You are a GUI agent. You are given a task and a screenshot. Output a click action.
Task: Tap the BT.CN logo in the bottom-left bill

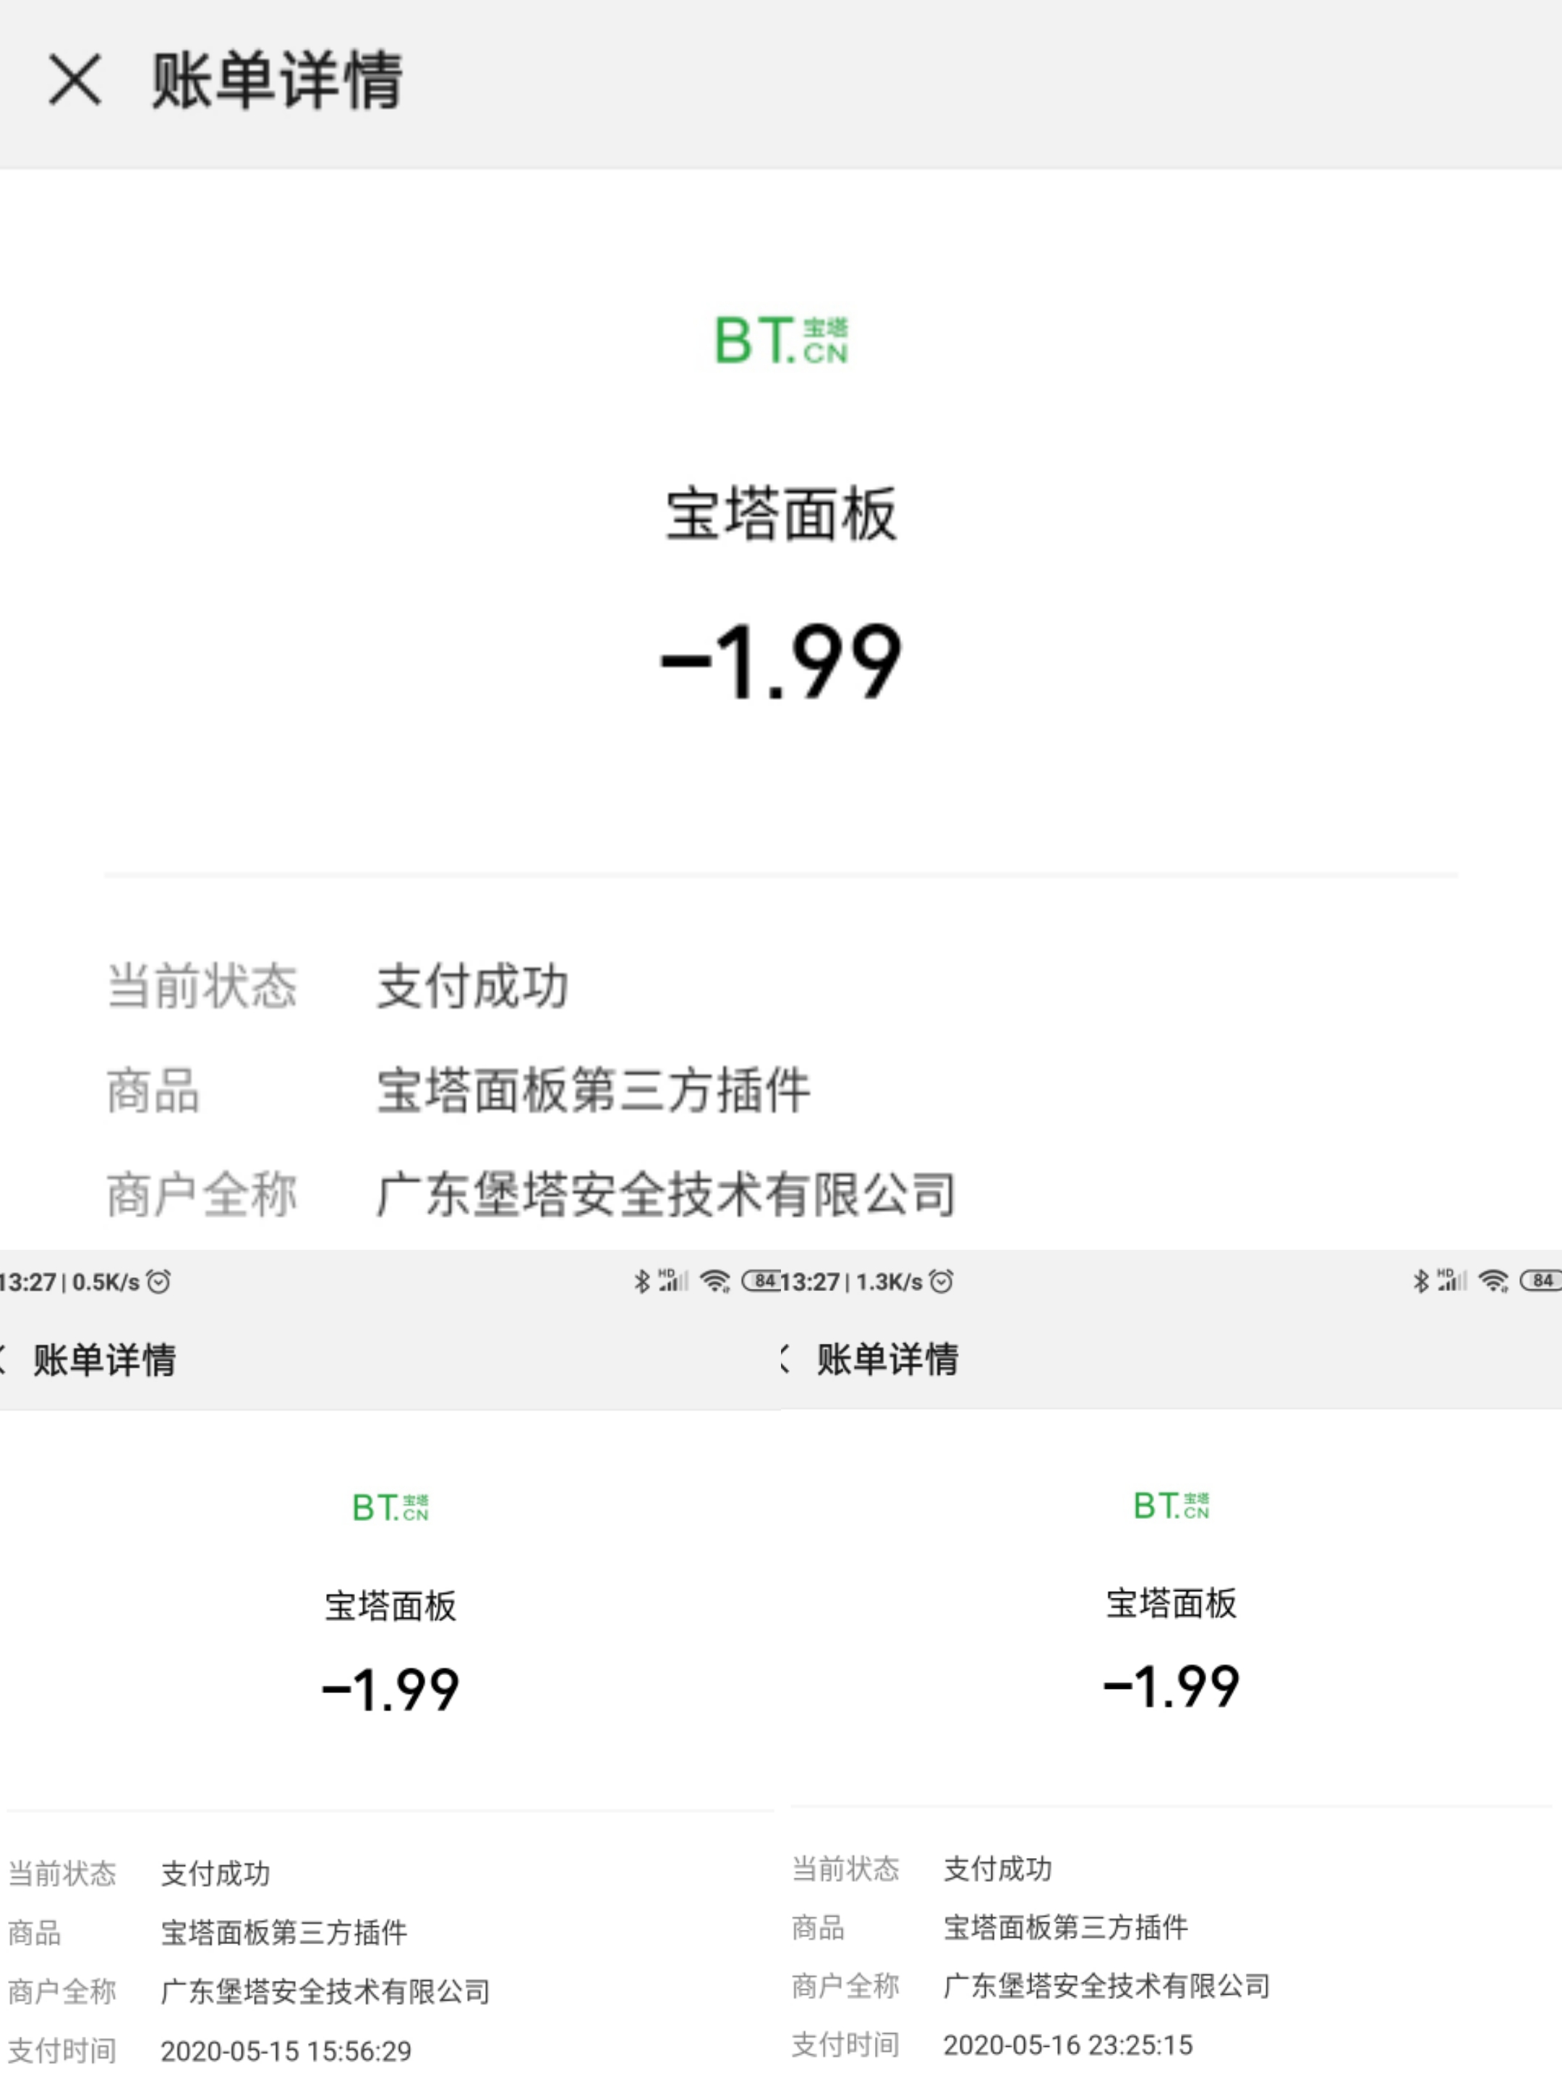point(390,1507)
